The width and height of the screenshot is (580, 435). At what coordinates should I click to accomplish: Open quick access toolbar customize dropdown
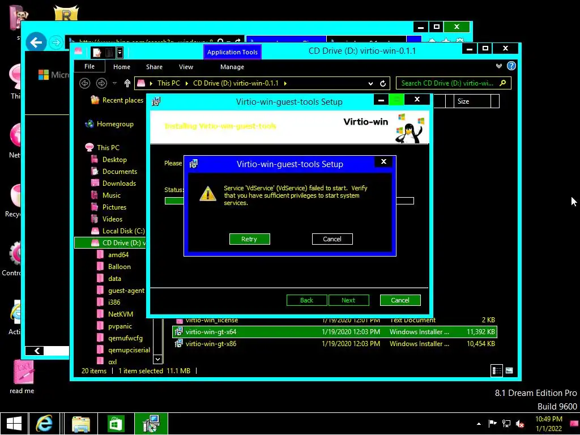click(120, 53)
